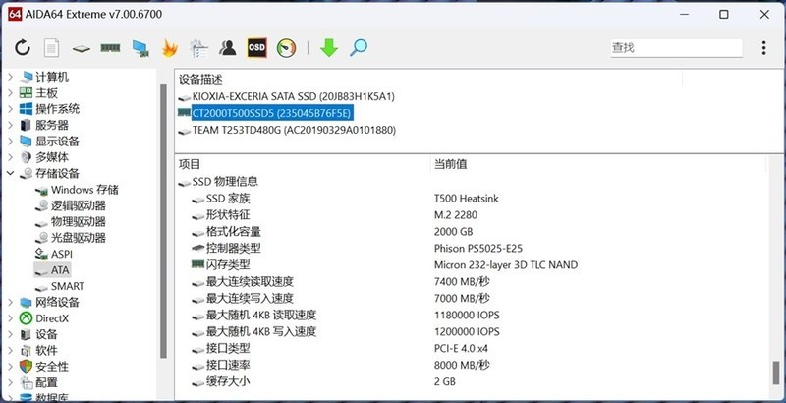Click the 当前值 column header

click(451, 164)
